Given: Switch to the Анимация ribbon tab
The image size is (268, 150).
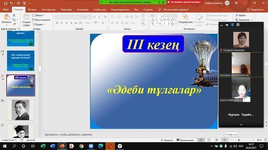Looking at the screenshot, I should [82, 9].
